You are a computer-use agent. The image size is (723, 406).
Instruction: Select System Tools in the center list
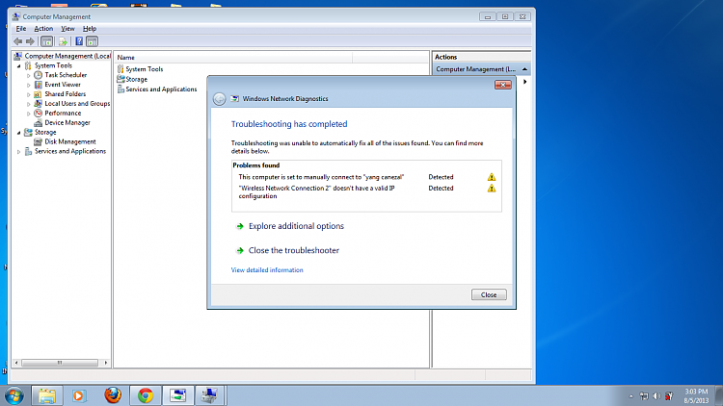pyautogui.click(x=140, y=69)
